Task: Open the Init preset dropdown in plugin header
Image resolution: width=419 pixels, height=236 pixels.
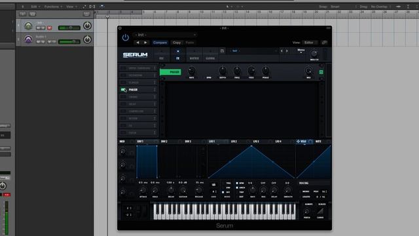Action: (x=165, y=35)
